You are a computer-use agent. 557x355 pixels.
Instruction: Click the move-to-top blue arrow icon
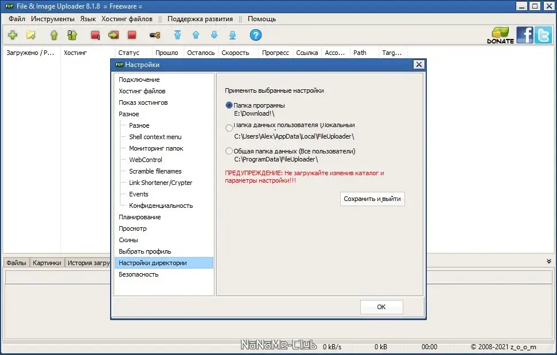[x=178, y=35]
